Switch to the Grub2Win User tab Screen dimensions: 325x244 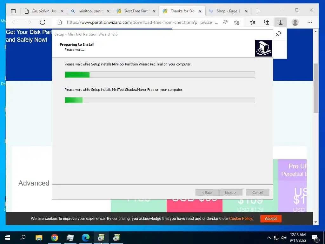click(44, 11)
